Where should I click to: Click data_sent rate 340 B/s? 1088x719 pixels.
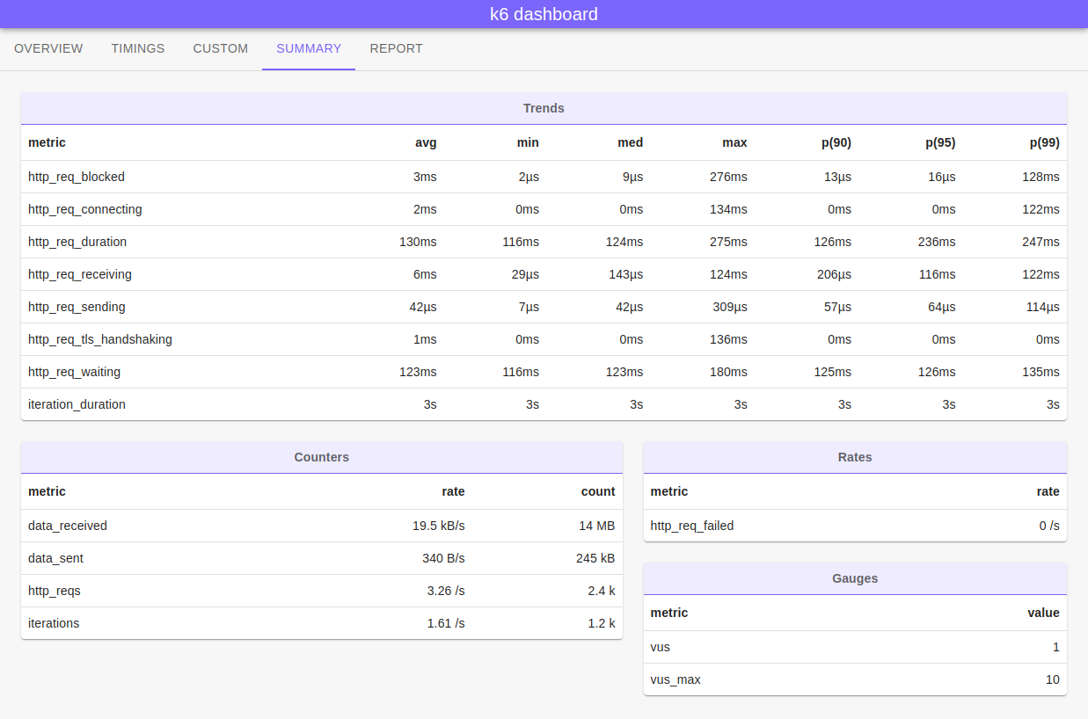(x=443, y=558)
